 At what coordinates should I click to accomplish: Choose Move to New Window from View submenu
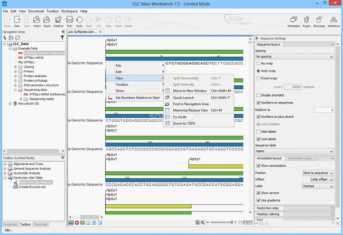tap(198, 91)
